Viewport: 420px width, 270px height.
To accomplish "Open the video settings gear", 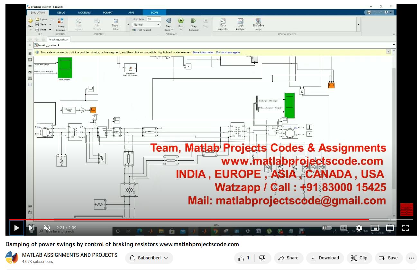I will [x=359, y=228].
